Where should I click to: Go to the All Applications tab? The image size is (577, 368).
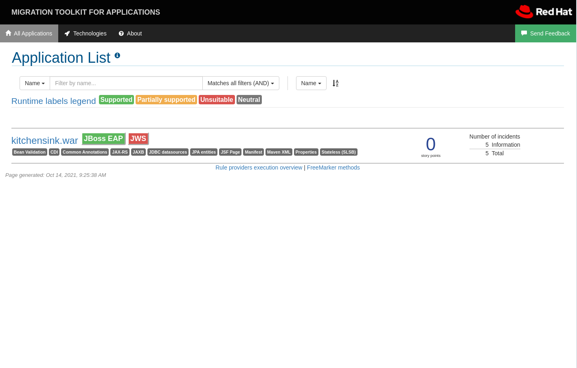(29, 33)
